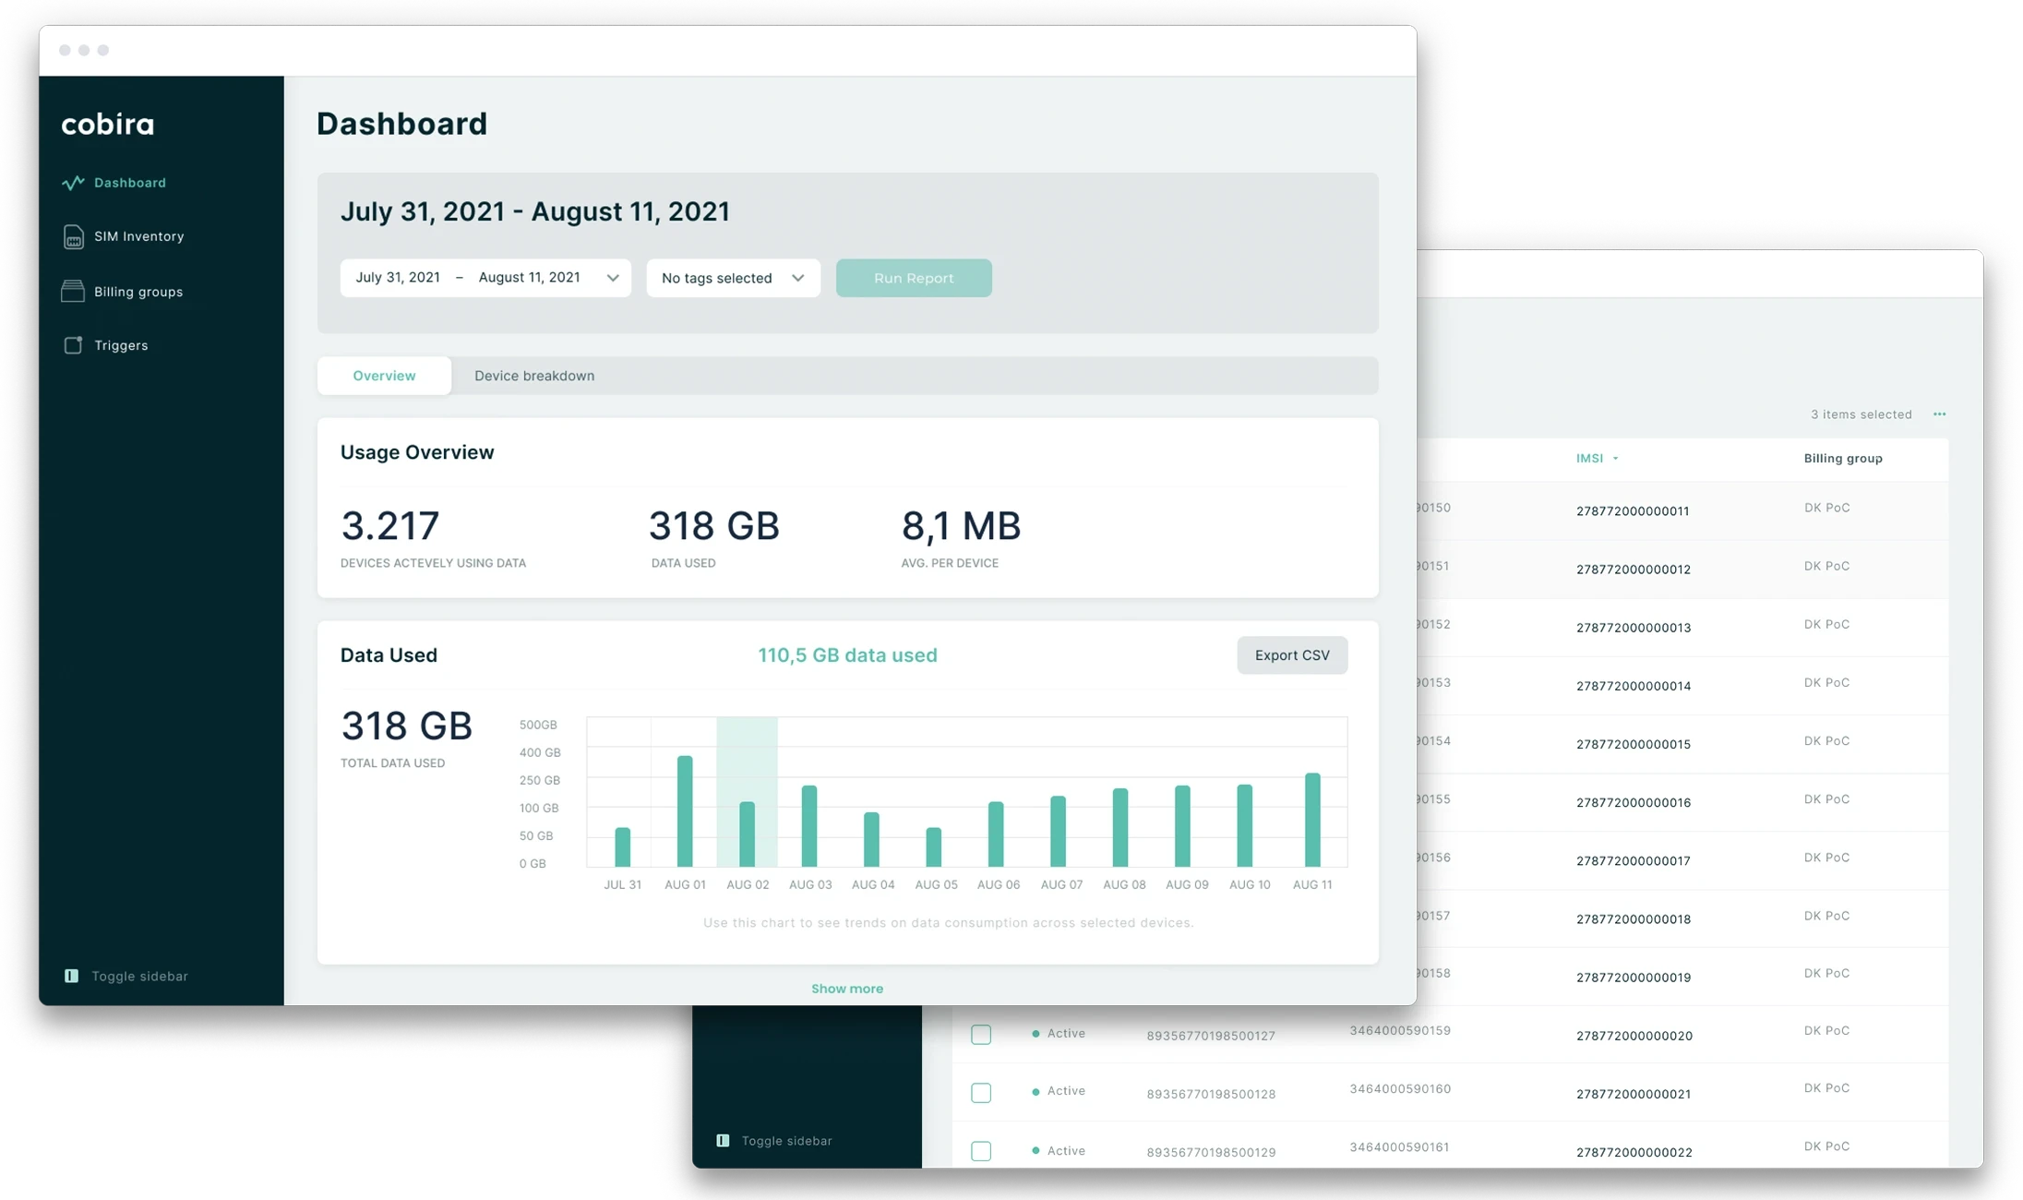Click the AUG 11 bar in chart
This screenshot has width=2023, height=1200.
[x=1312, y=820]
